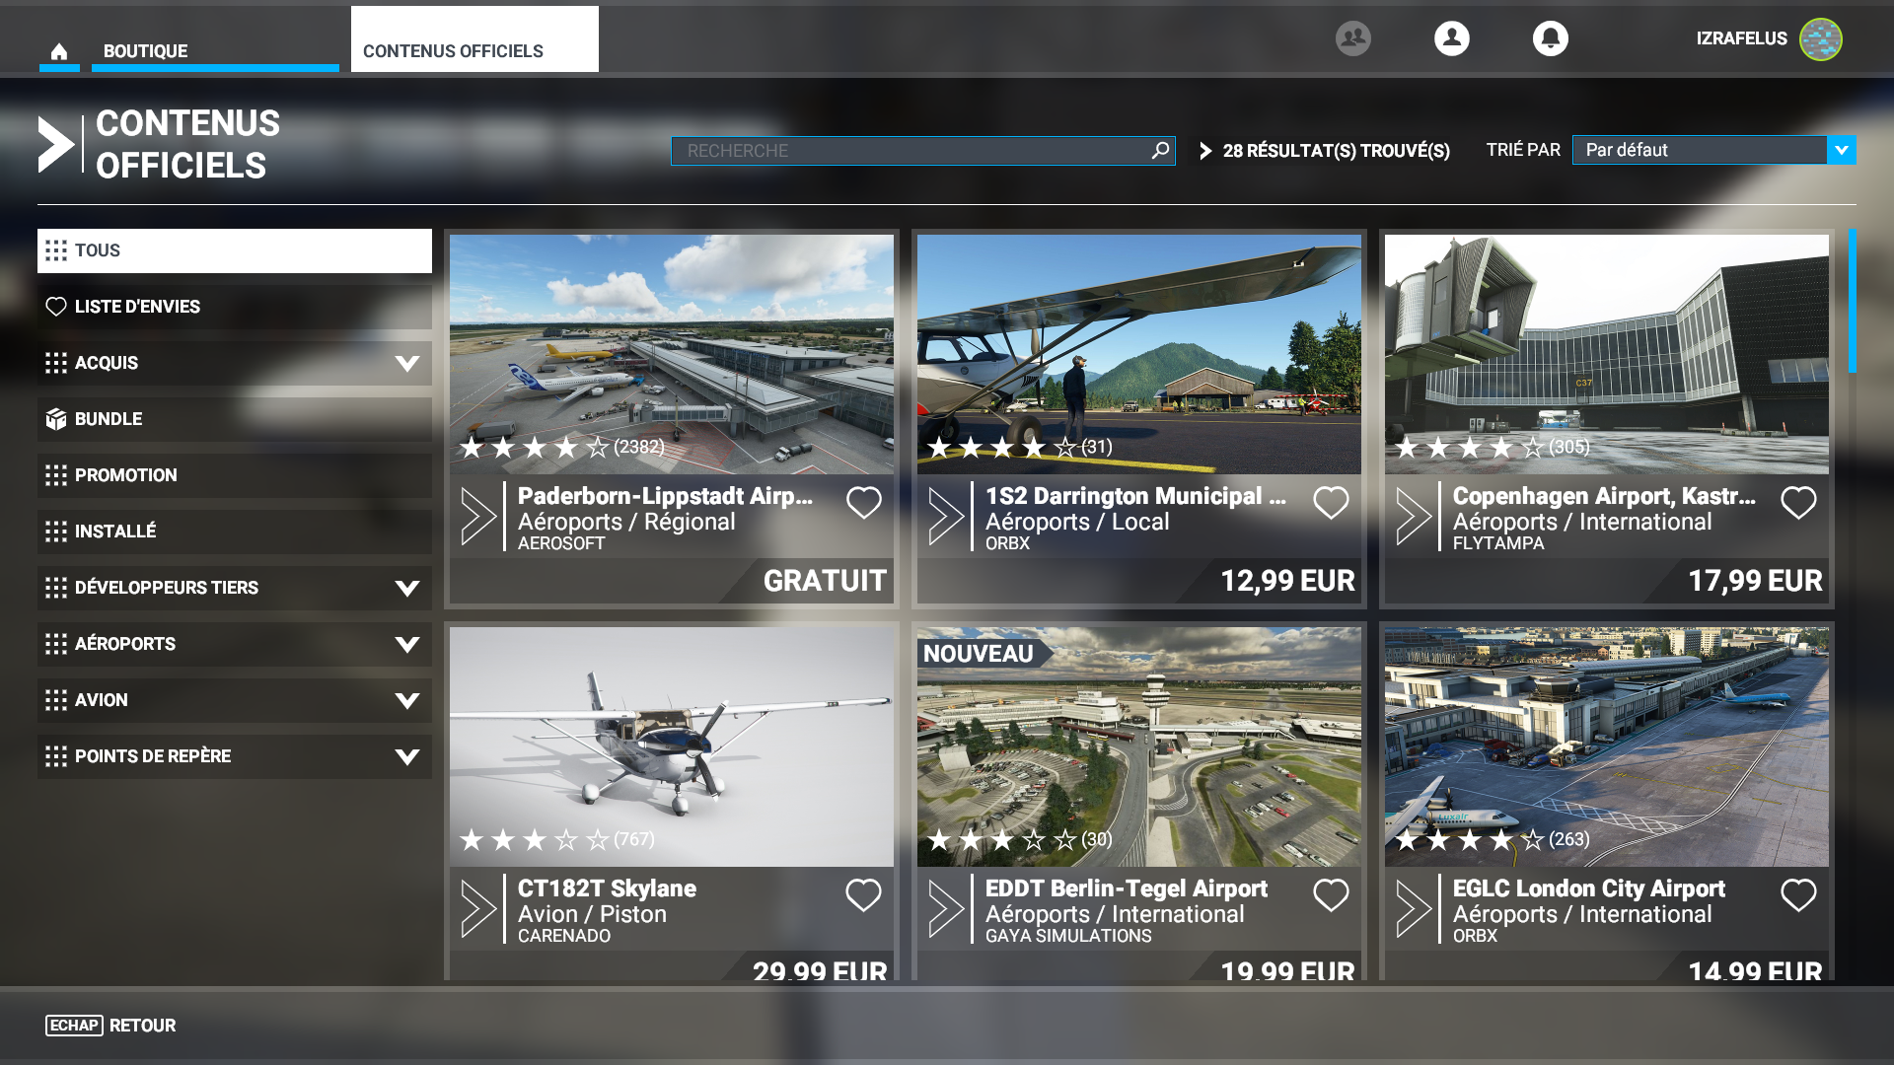Viewport: 1894px width, 1065px height.
Task: Select the Promotion filter
Action: (235, 475)
